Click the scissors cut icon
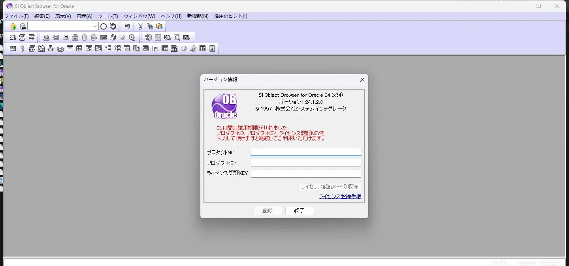The image size is (569, 266). pos(140,26)
